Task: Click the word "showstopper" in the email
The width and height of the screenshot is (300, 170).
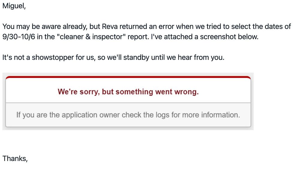Action: click(x=53, y=57)
